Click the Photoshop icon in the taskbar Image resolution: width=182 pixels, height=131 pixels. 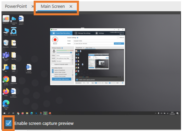(x=36, y=113)
